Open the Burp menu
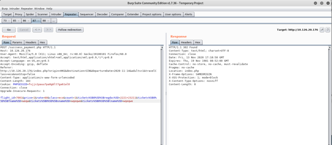The image size is (332, 145). (x=5, y=9)
